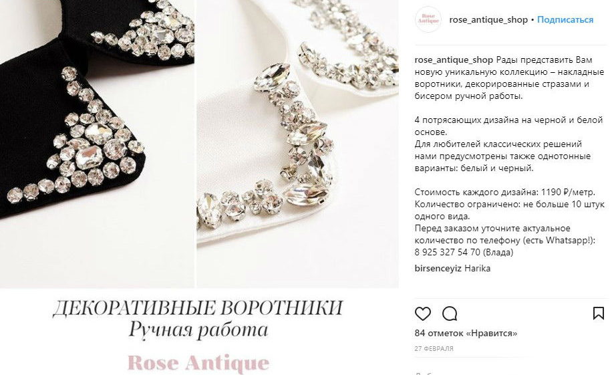This screenshot has height=375, width=610.
Task: Save the post with the bookmark icon
Action: (x=599, y=314)
